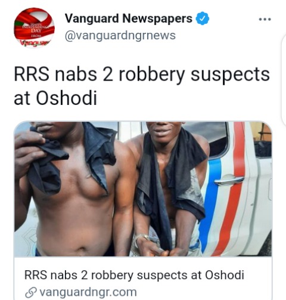Open the article preview image of suspects
286x300 pixels.
point(143,189)
